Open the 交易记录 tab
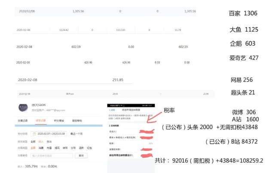This screenshot has height=173, width=275. click(23, 121)
